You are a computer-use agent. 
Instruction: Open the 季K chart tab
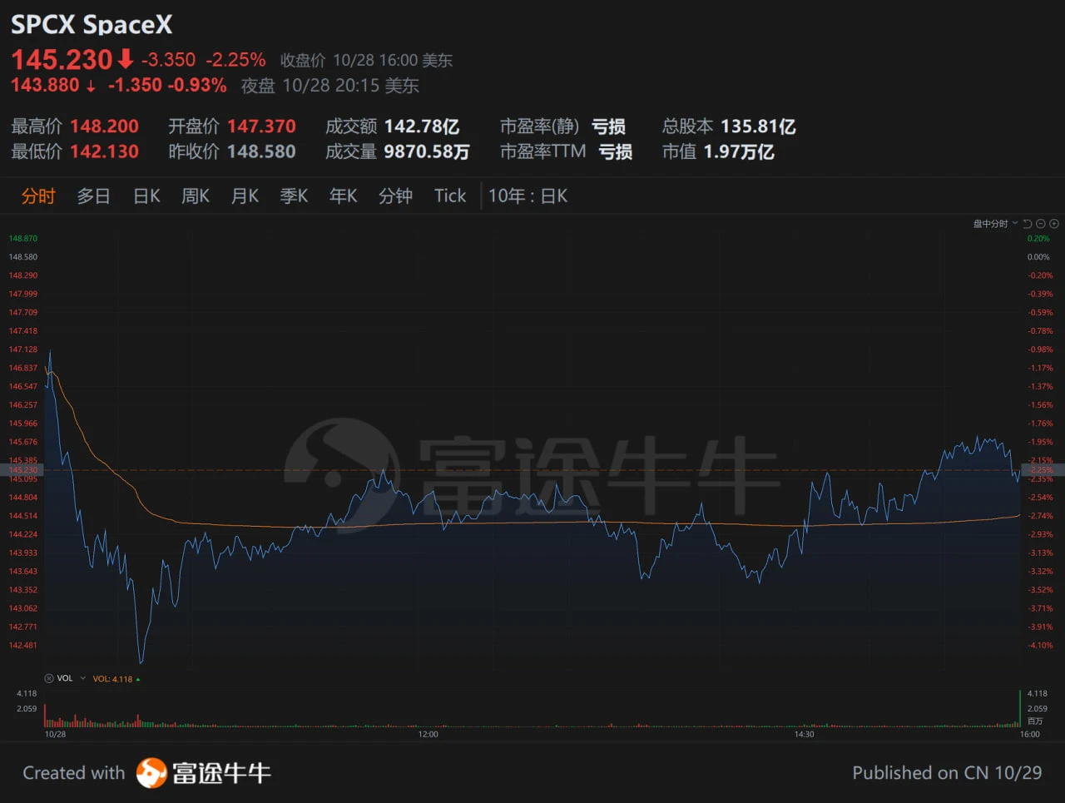294,196
